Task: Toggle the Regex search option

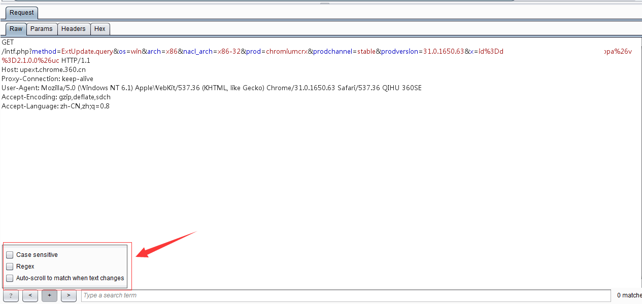Action: point(10,267)
